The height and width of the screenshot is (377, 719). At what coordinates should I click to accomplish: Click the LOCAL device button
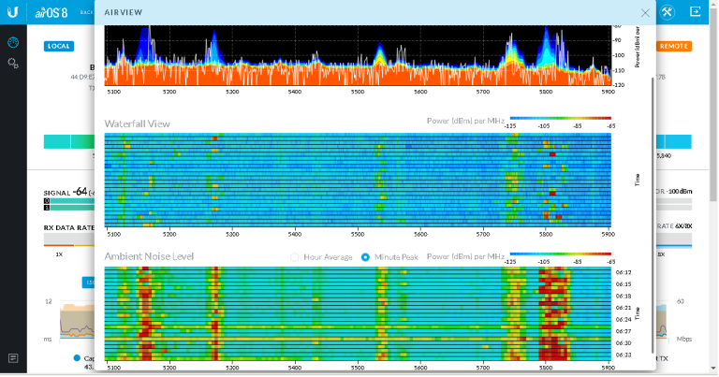(59, 46)
